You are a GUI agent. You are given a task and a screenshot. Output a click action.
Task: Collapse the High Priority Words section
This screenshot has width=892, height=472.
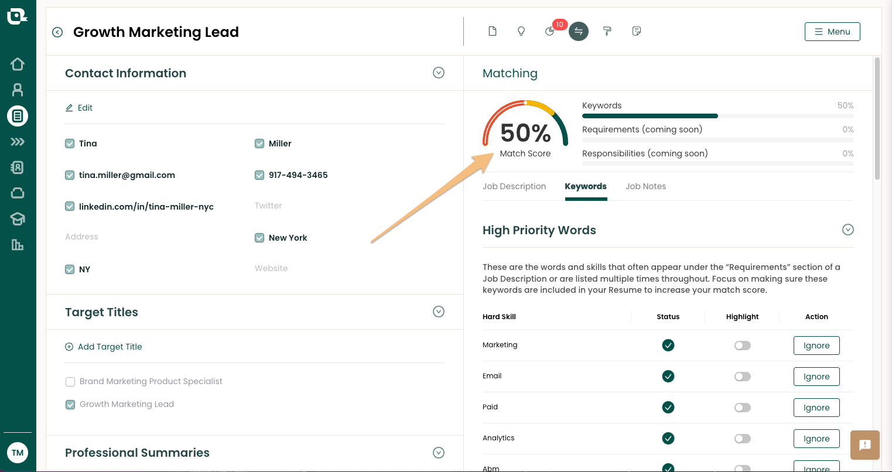(x=848, y=230)
